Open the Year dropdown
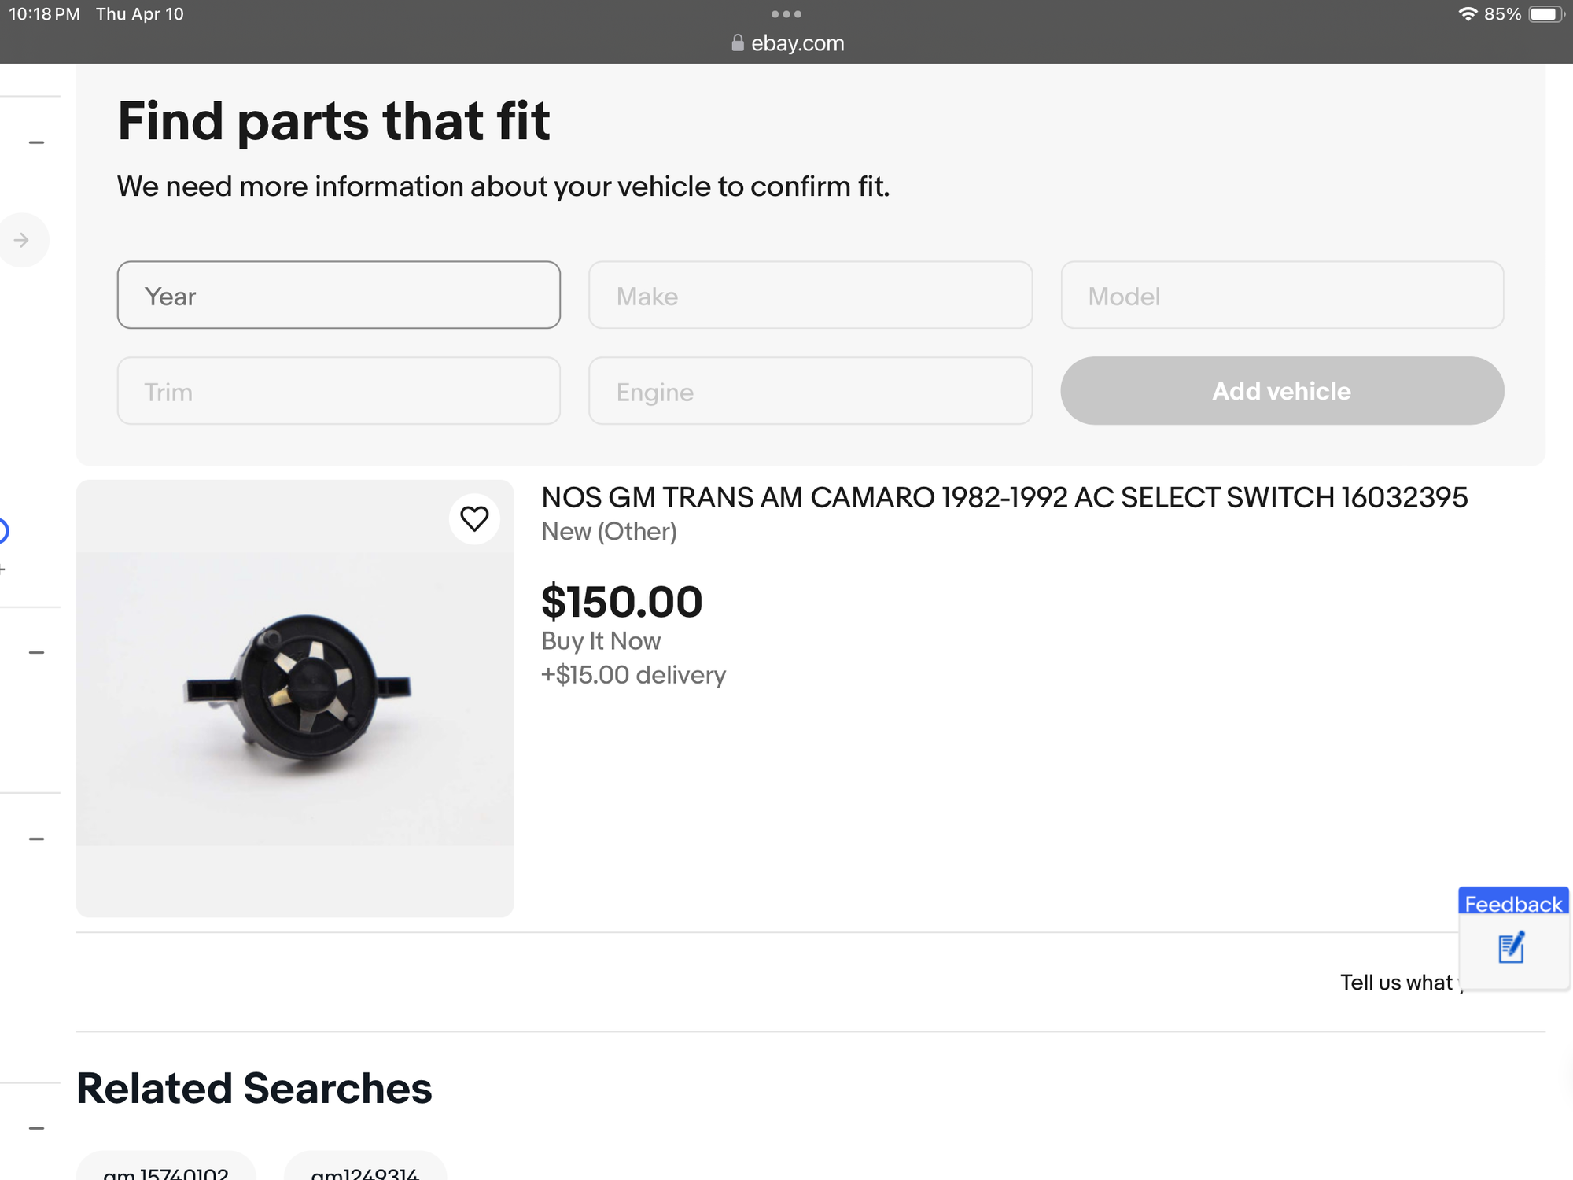Screen dimensions: 1573x1180 click(x=338, y=296)
